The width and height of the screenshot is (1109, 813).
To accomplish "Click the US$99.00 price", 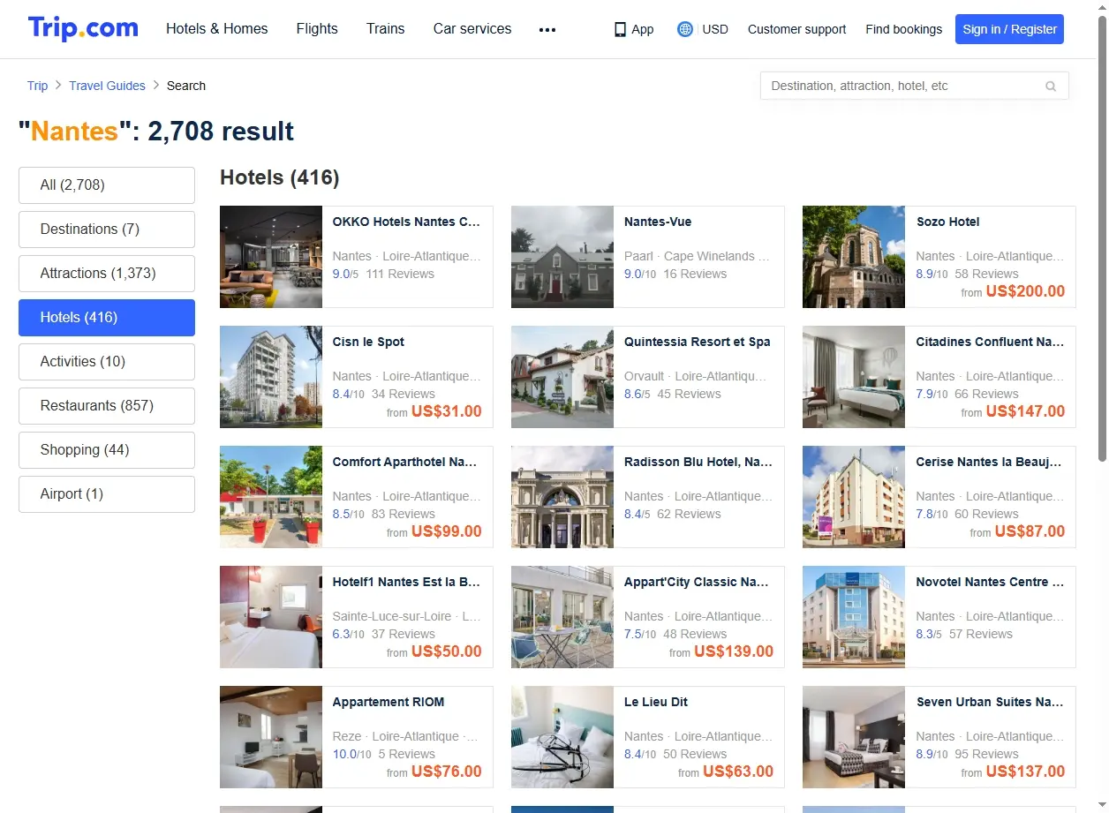I will 447,531.
